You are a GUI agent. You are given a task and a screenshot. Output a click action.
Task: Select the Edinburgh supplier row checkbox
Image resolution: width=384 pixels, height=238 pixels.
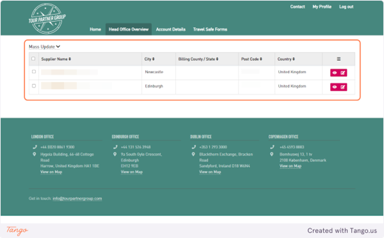pyautogui.click(x=34, y=86)
